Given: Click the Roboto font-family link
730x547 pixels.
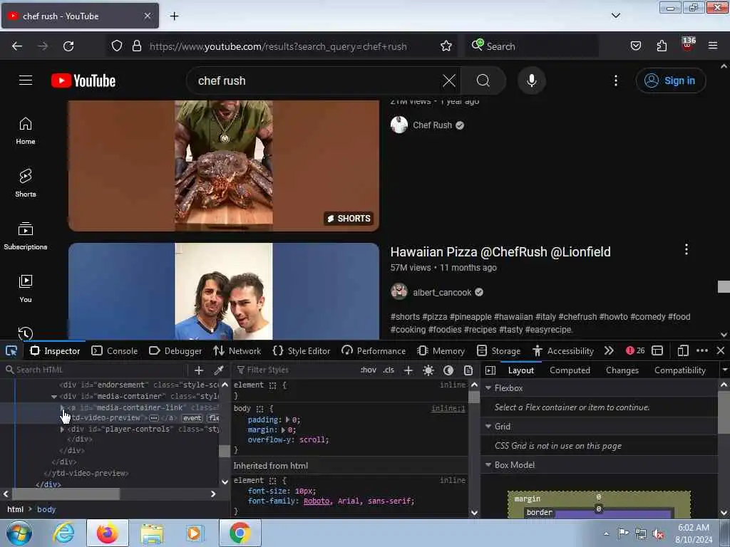Looking at the screenshot, I should pyautogui.click(x=316, y=501).
